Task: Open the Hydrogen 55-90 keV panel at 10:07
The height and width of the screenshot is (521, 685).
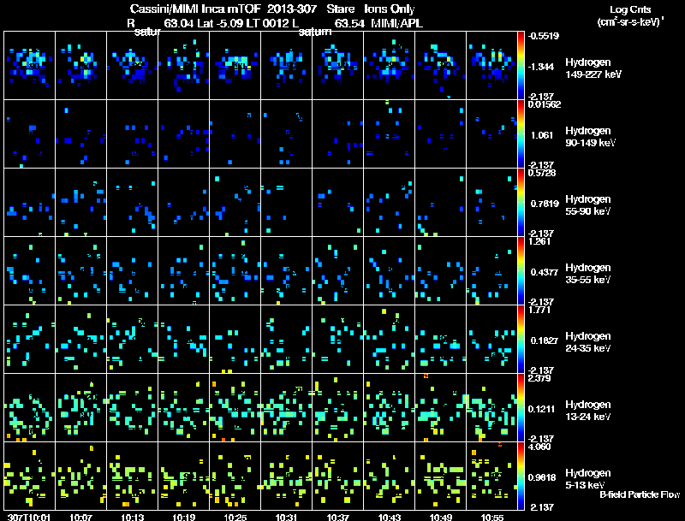Action: 80,203
